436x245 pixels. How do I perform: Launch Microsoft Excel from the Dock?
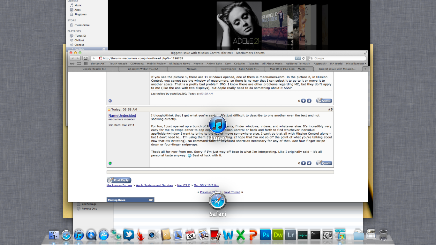click(240, 235)
